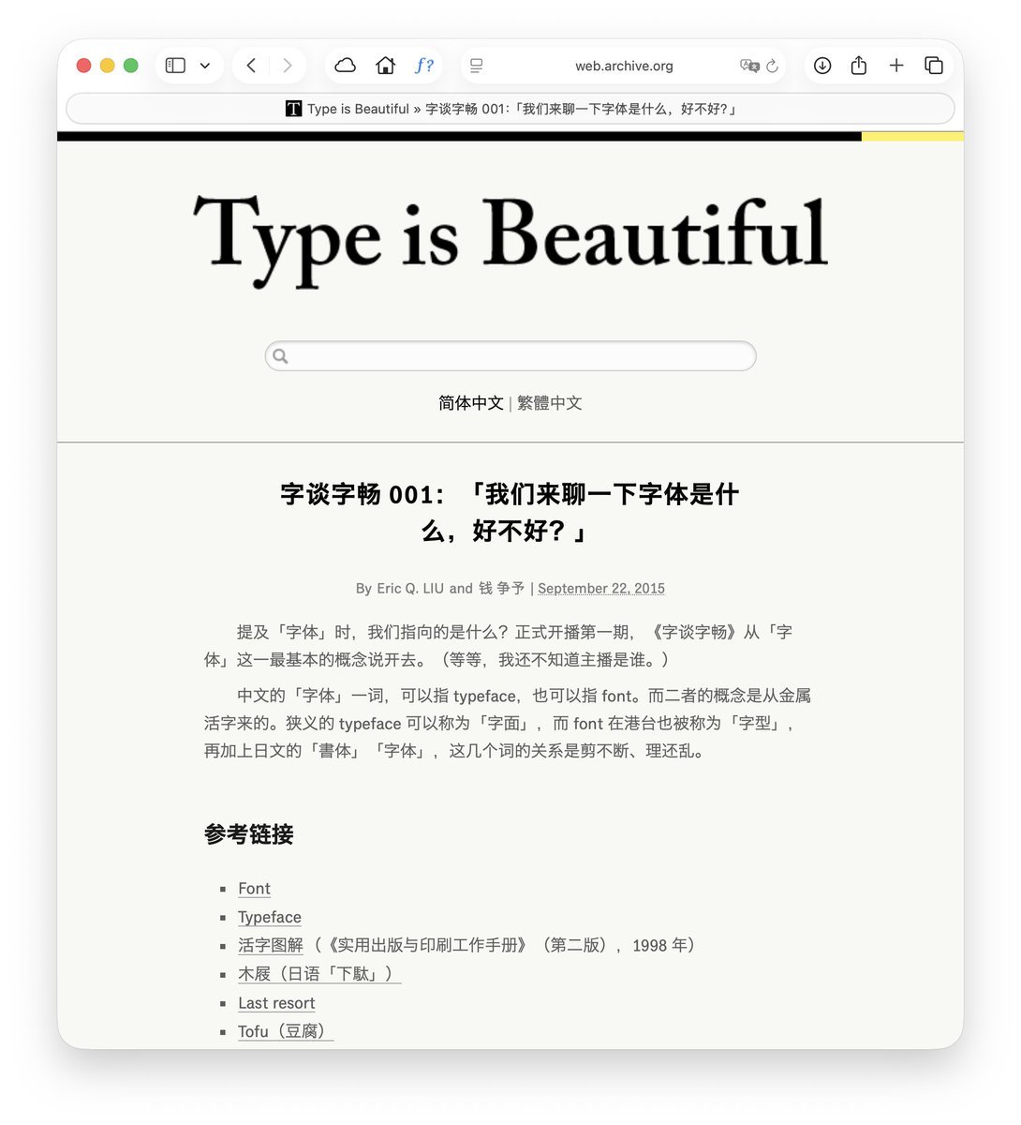The width and height of the screenshot is (1021, 1125).
Task: Reload the current page
Action: pyautogui.click(x=772, y=66)
